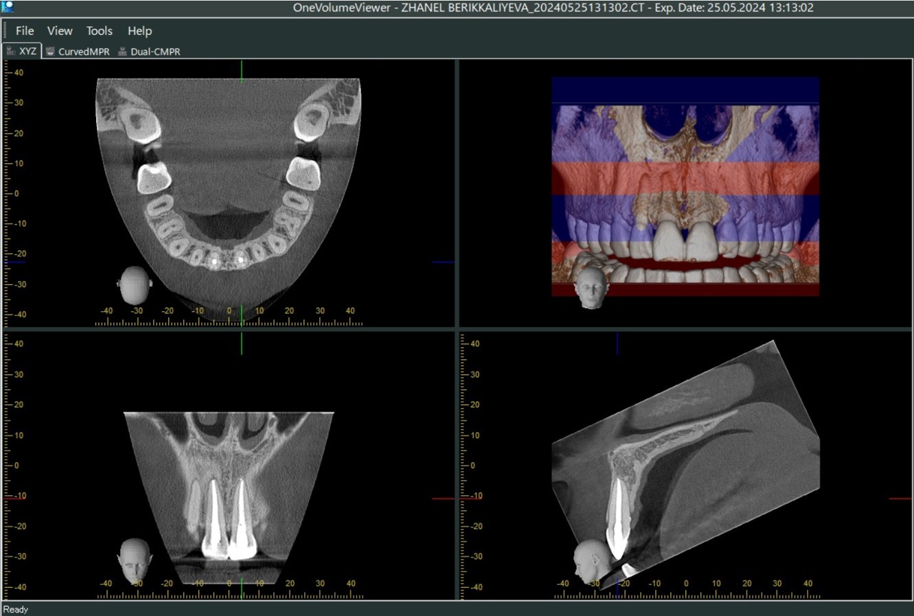The width and height of the screenshot is (914, 616).
Task: Open the Tools menu
Action: coord(99,31)
